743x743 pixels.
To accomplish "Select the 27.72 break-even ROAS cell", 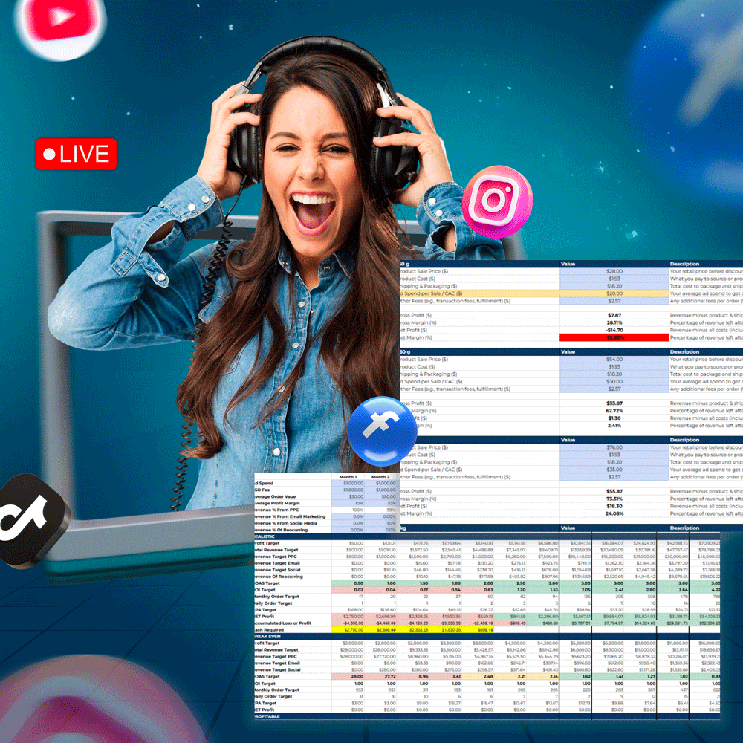I will tap(380, 677).
